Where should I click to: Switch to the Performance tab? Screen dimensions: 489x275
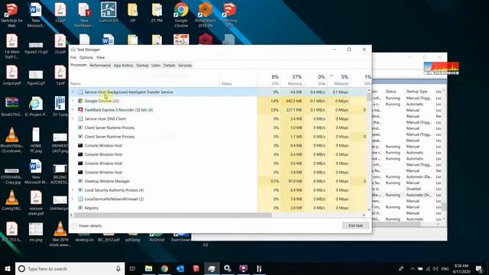click(100, 65)
